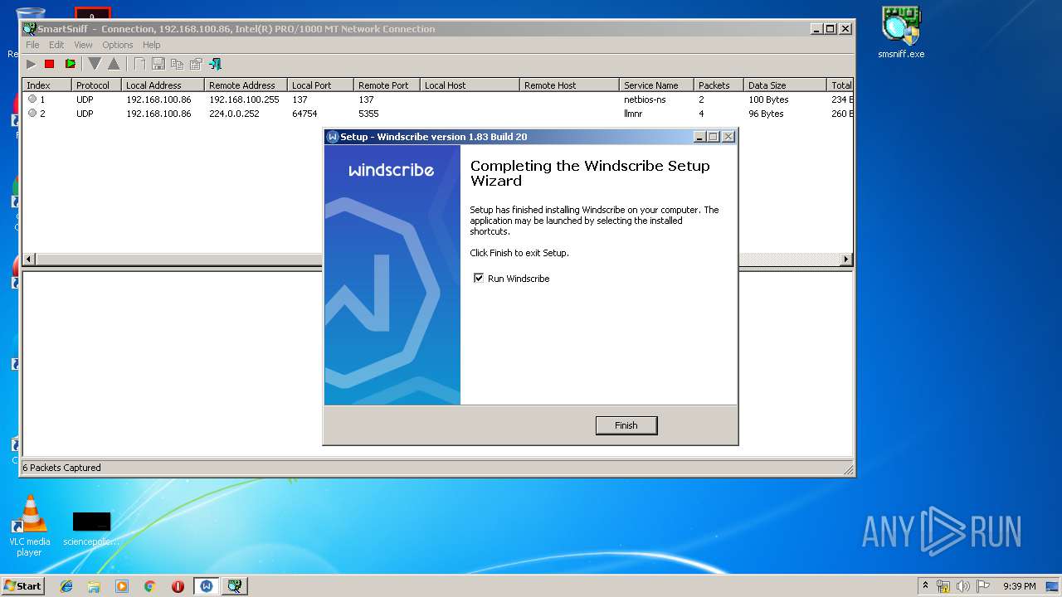Screen dimensions: 1062x597
Task: Click the copy toolbar icon in SmartSniff
Action: click(x=177, y=64)
